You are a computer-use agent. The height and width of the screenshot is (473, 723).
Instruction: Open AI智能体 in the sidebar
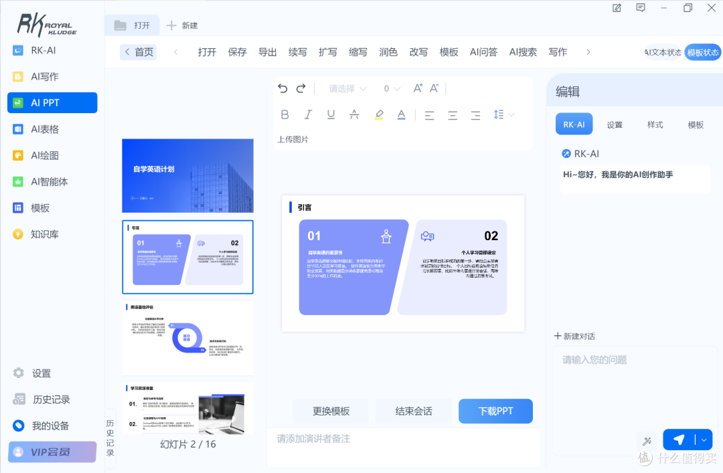point(52,181)
